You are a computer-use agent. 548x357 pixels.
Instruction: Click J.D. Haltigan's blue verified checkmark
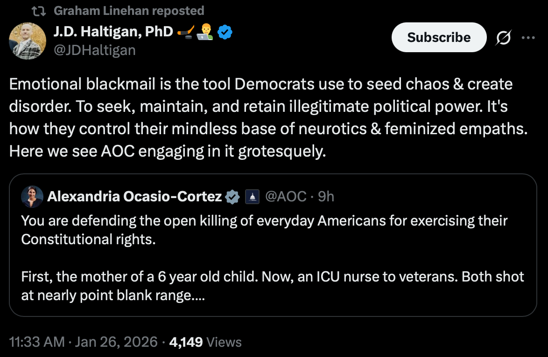(226, 32)
